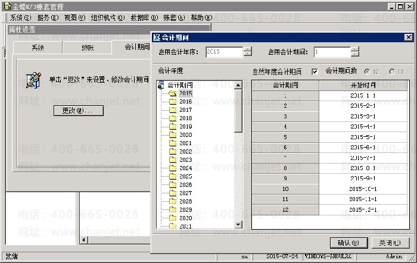The height and width of the screenshot is (263, 417).
Task: Click the 启用会计年度 input field
Action: click(223, 52)
